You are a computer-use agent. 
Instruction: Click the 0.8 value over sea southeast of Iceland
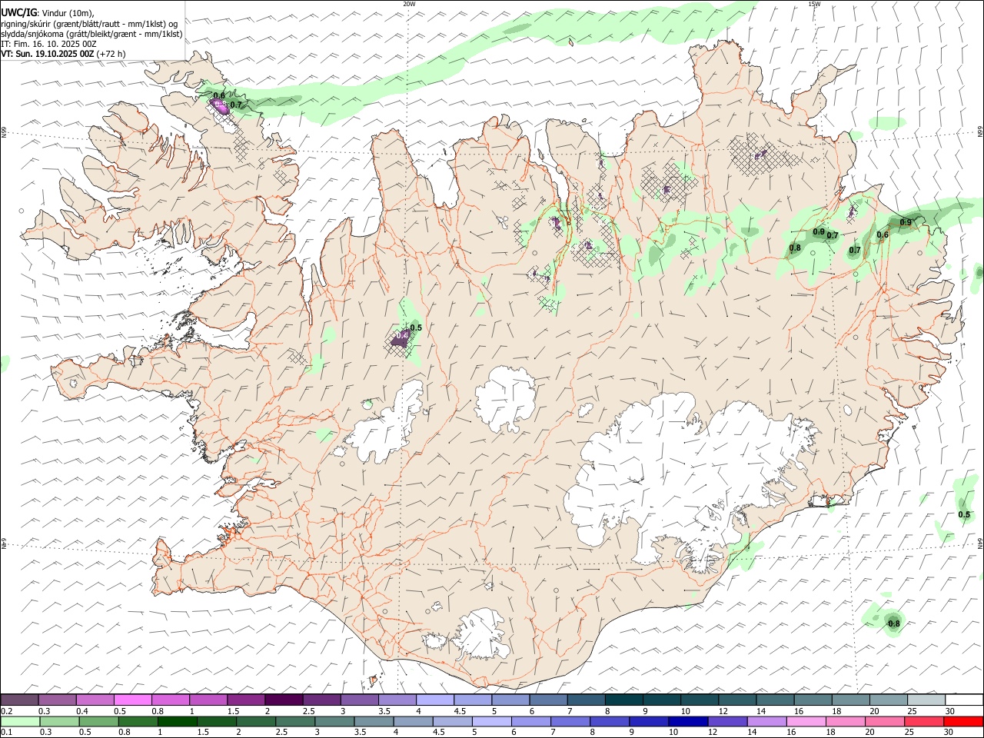[x=894, y=623]
